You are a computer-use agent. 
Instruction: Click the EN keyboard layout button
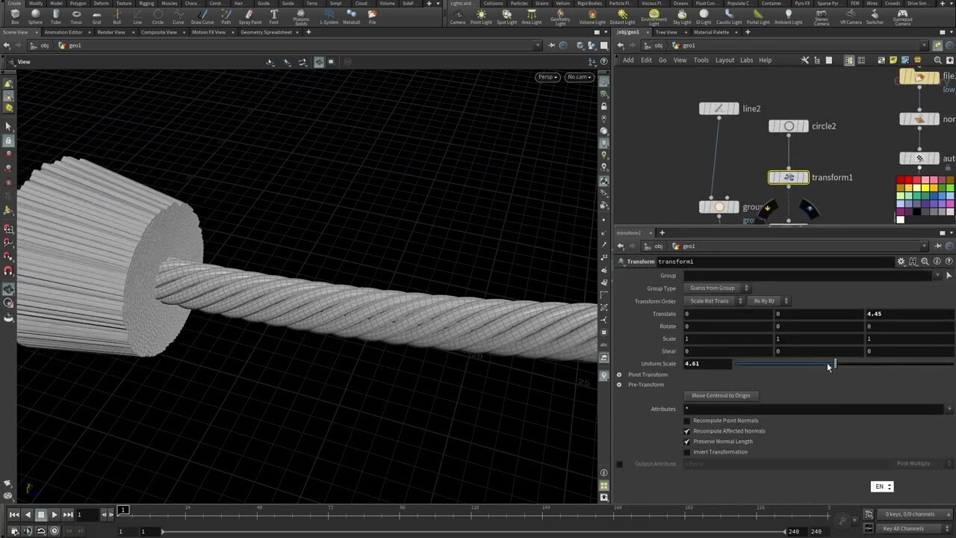[x=880, y=486]
